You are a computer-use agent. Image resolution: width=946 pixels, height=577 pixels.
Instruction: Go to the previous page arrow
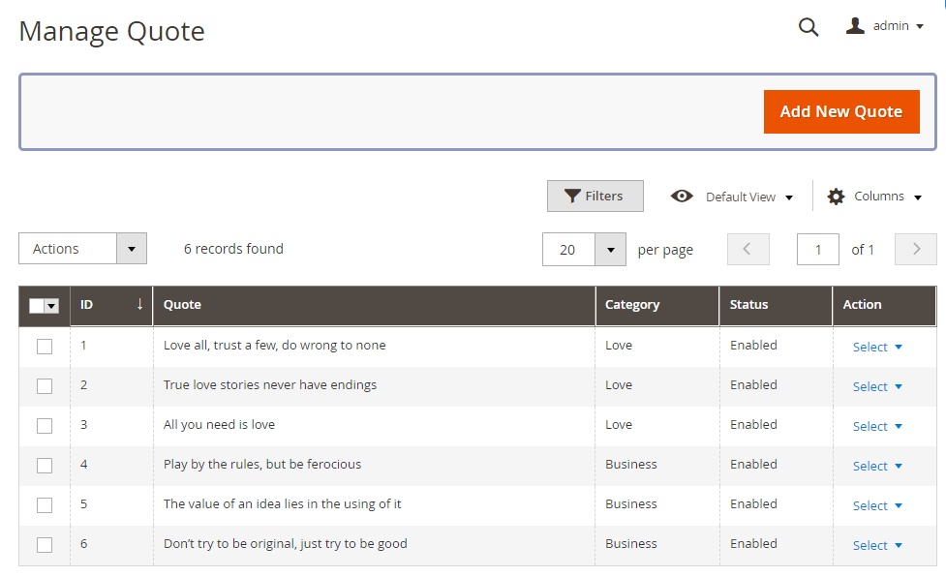click(748, 249)
